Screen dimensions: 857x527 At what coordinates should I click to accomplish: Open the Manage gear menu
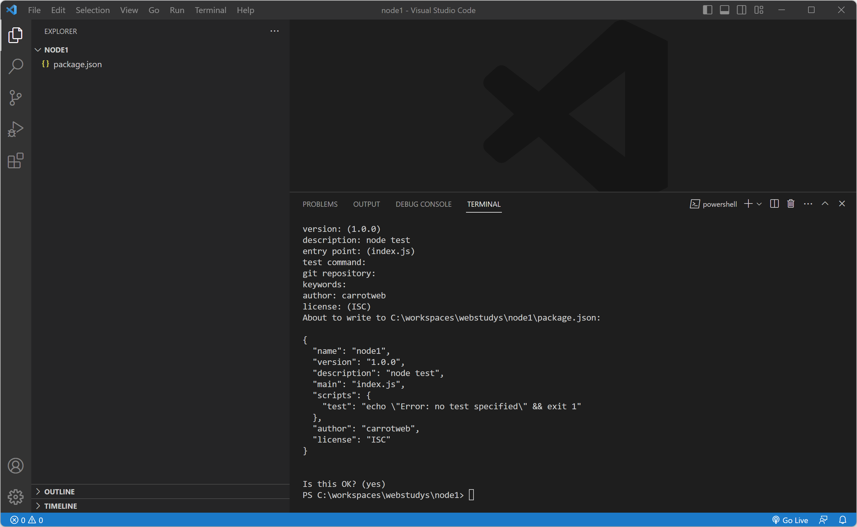pyautogui.click(x=16, y=497)
